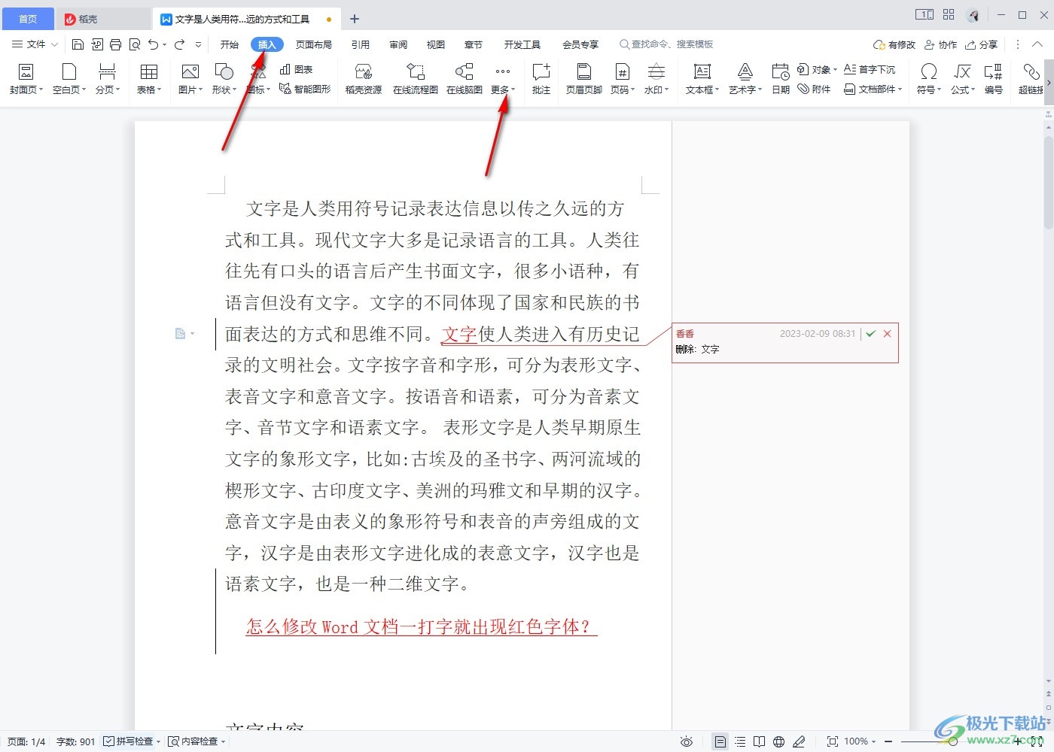Open the File (文件) menu
This screenshot has width=1054, height=752.
(x=35, y=44)
